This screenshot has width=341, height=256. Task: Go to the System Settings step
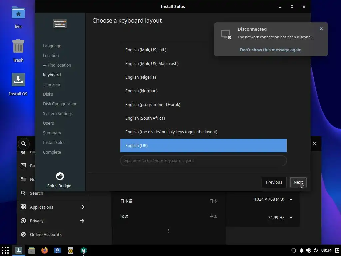(x=58, y=113)
